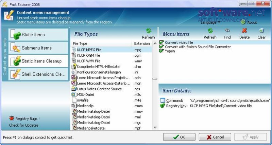
Task: Click the Apply button
Action: click(x=251, y=137)
